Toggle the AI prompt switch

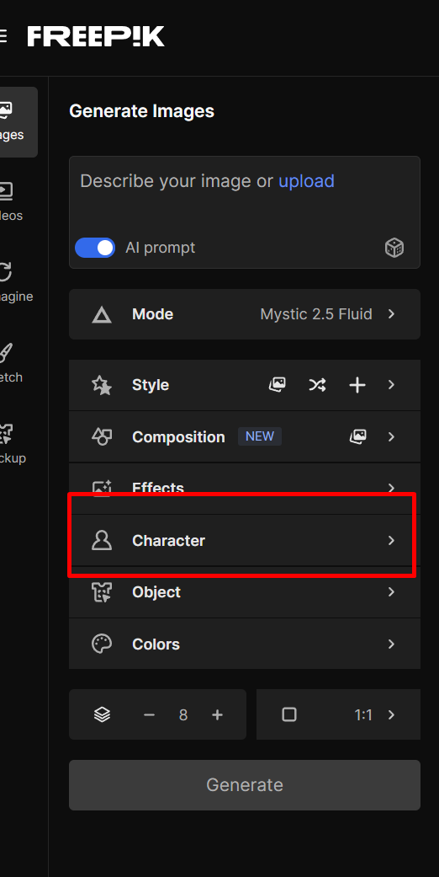(x=95, y=248)
